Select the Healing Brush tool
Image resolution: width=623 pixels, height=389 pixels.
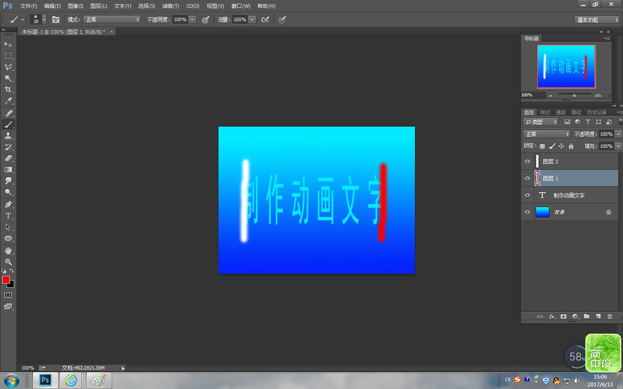tap(8, 113)
